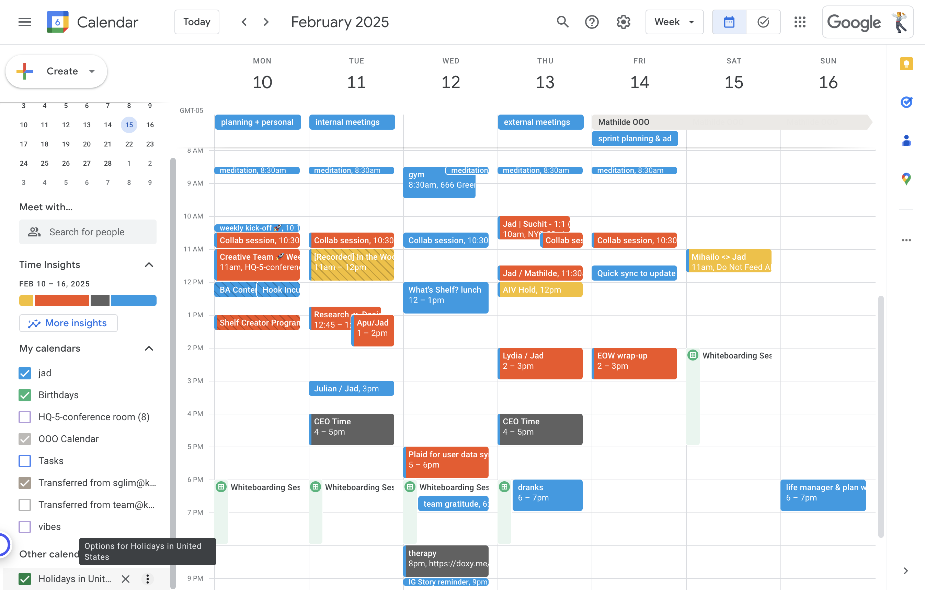The image size is (925, 590).
Task: Toggle Transferred from sglim calendar checkbox
Action: [25, 483]
